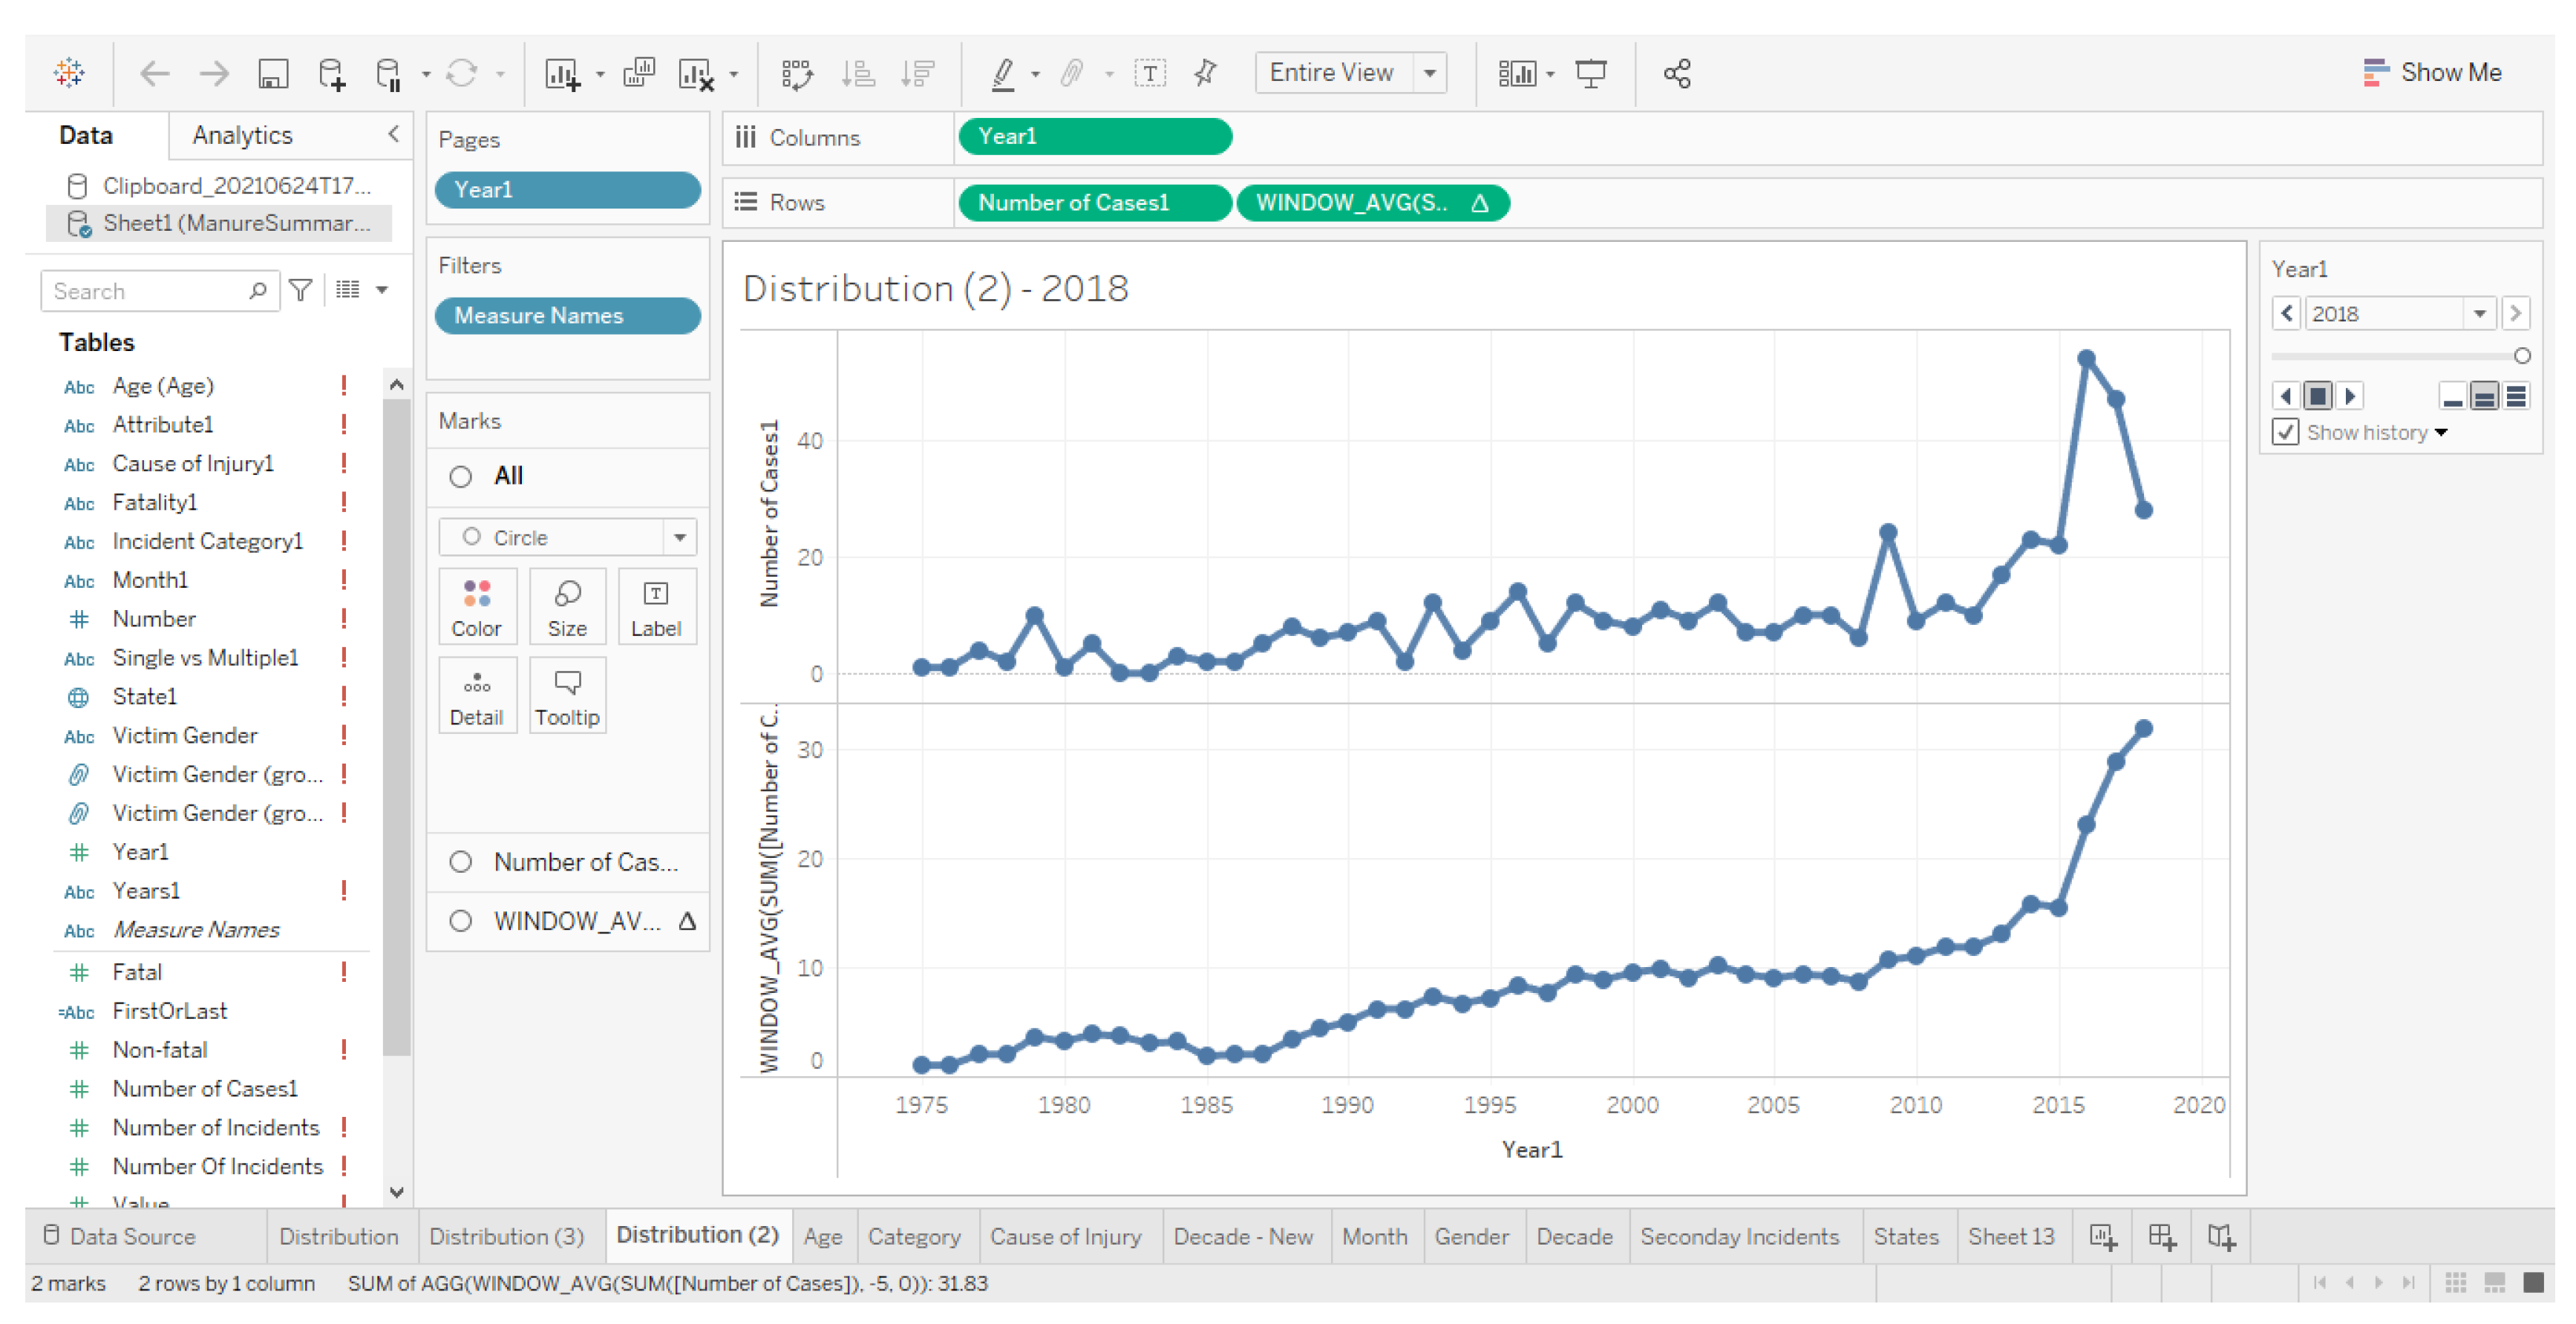
Task: Open the Color marks card
Action: (x=476, y=605)
